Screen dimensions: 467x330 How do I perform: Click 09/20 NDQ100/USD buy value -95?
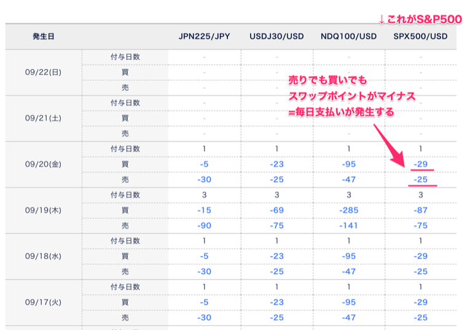click(349, 164)
